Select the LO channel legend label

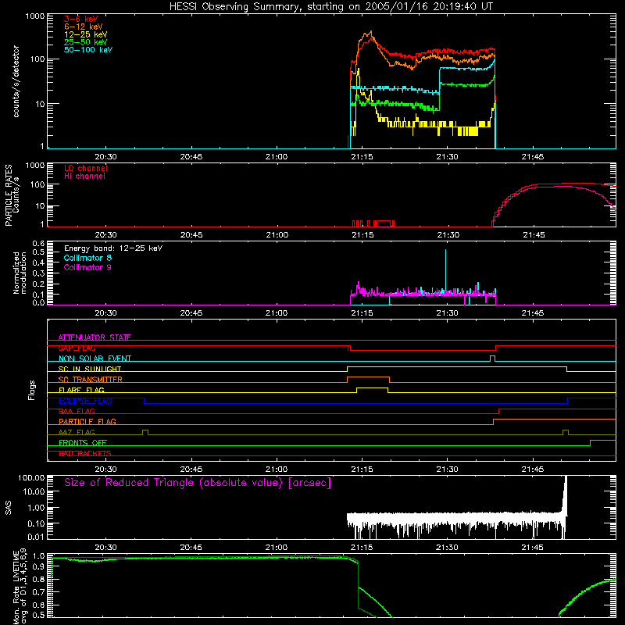(x=86, y=168)
